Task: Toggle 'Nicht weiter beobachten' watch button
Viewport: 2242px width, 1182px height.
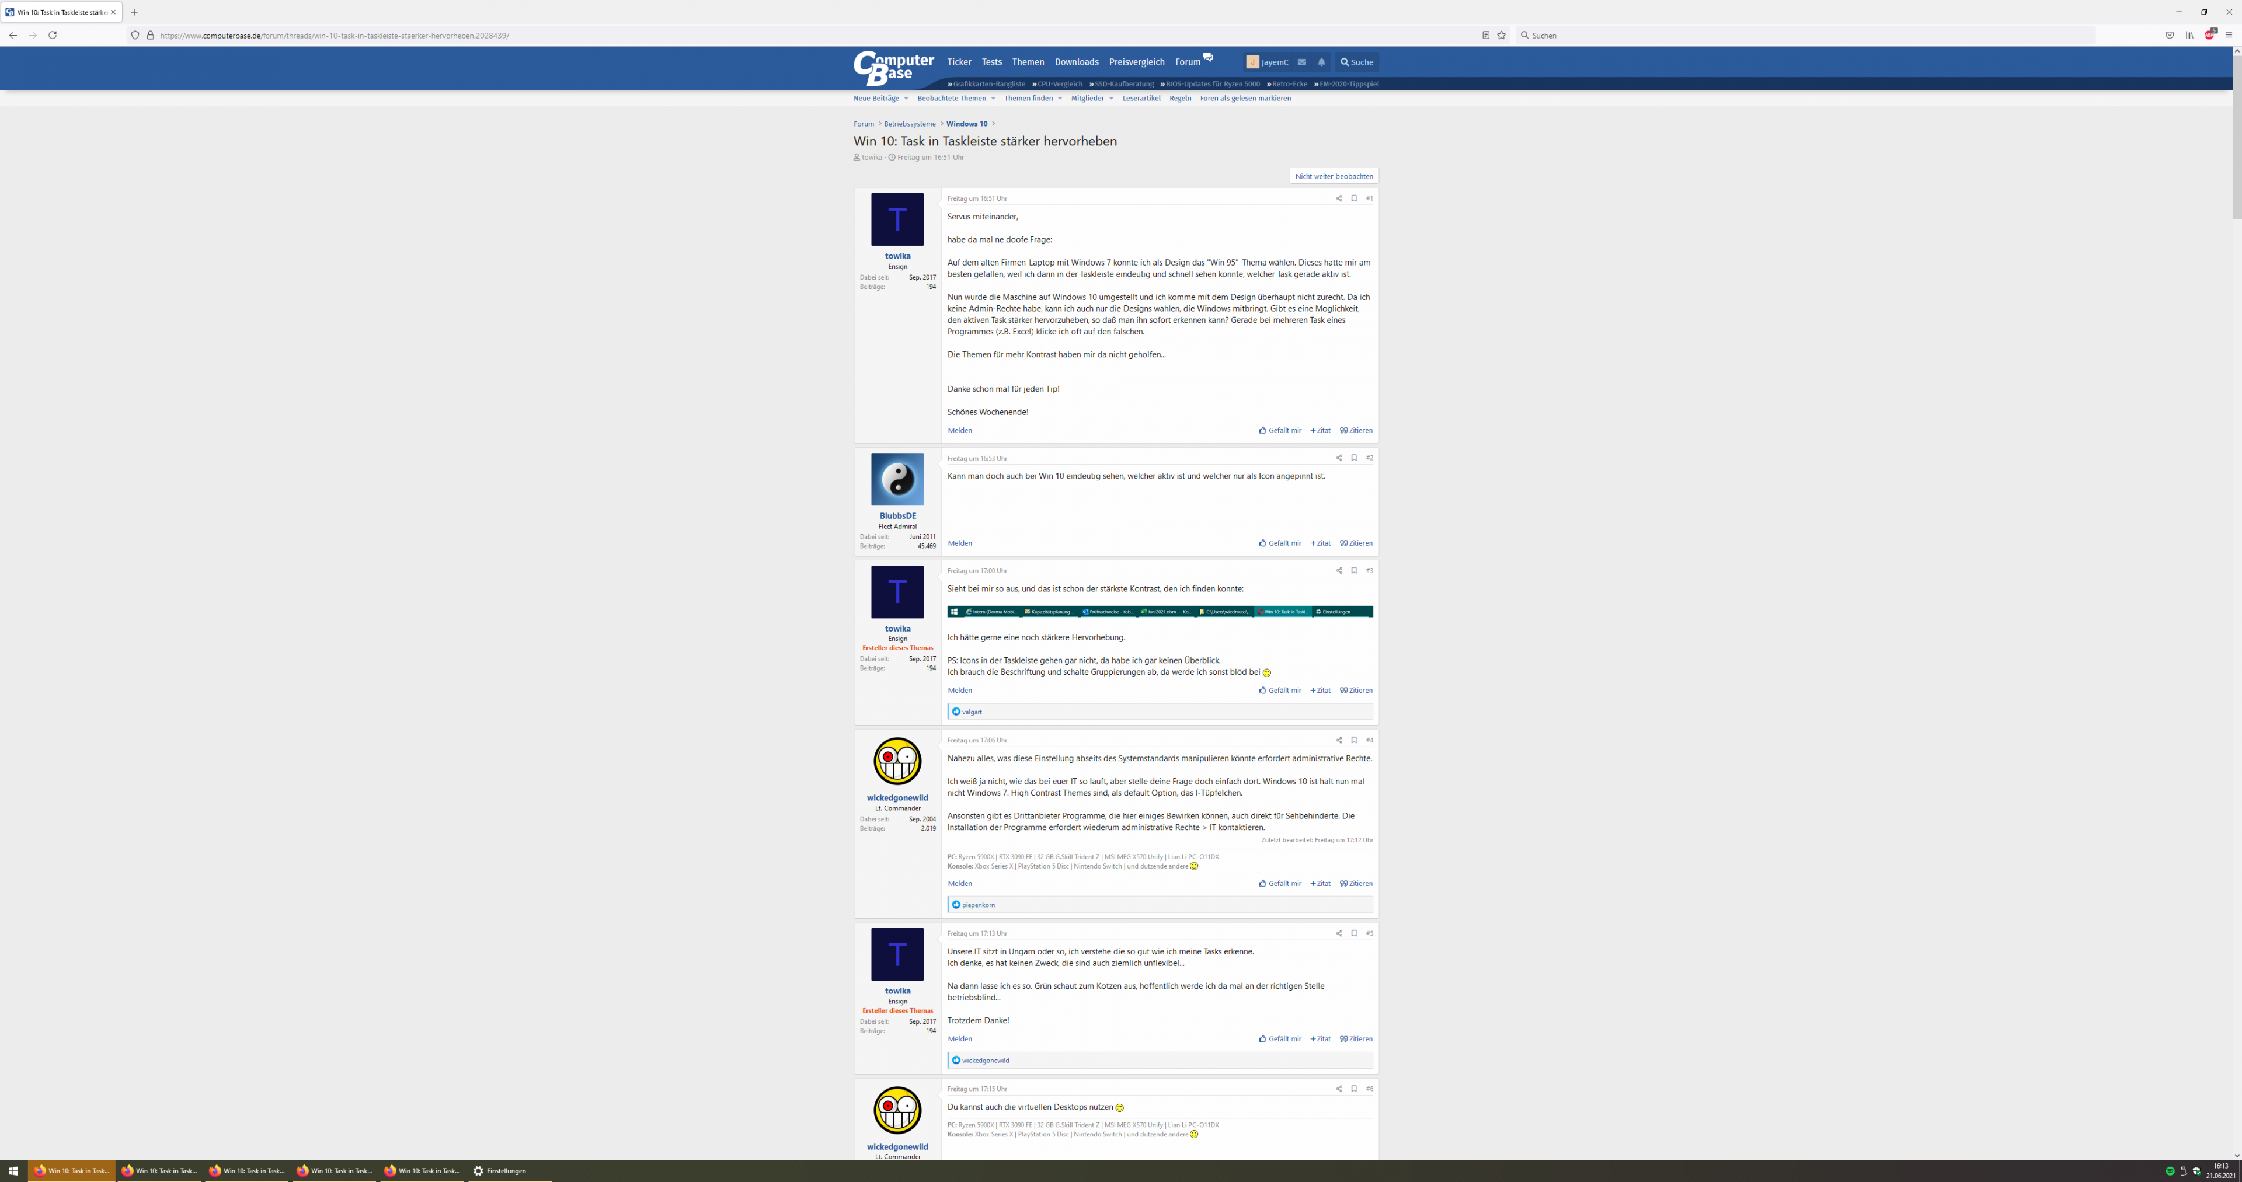Action: [1334, 177]
